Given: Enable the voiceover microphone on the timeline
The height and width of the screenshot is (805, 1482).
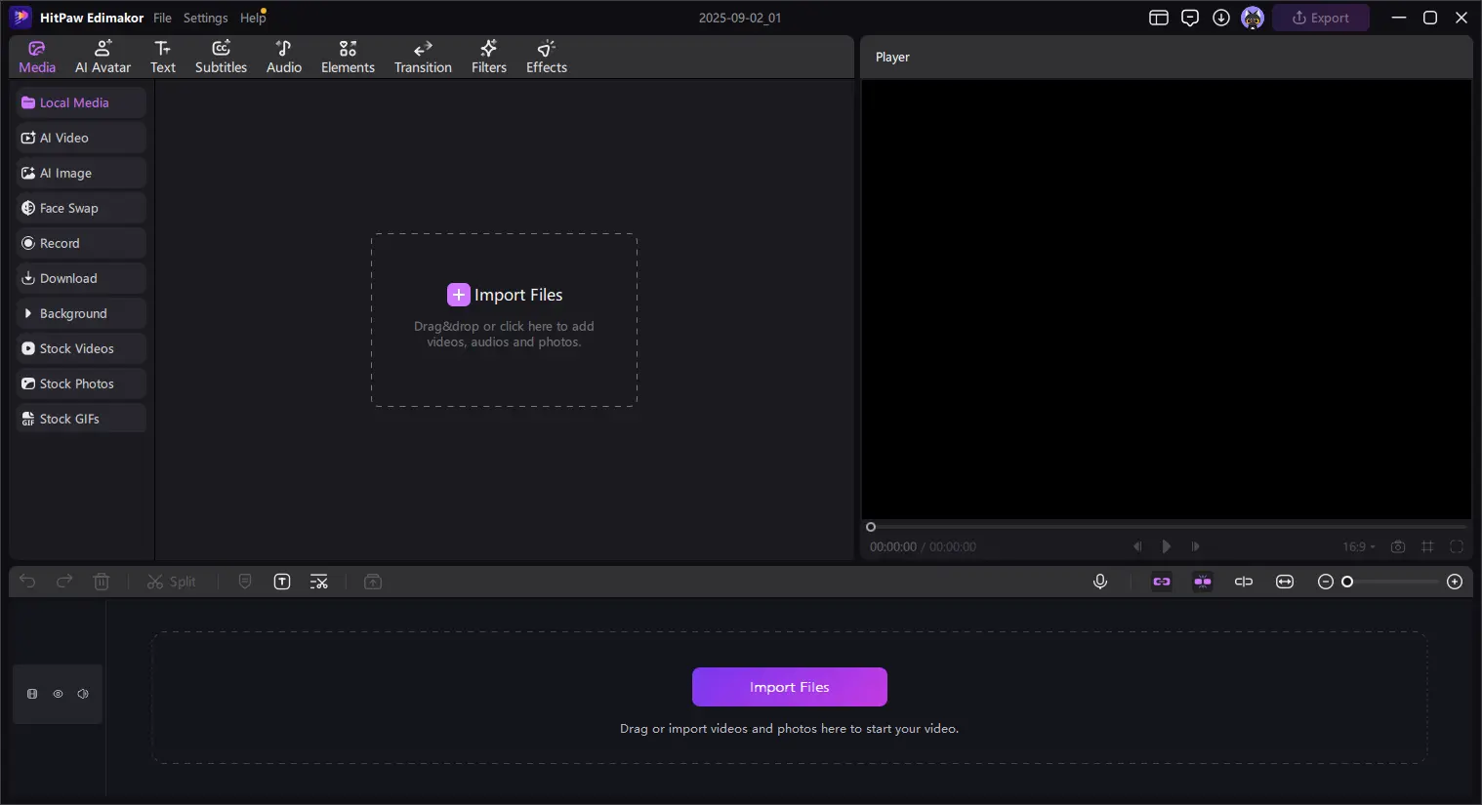Looking at the screenshot, I should 1099,581.
